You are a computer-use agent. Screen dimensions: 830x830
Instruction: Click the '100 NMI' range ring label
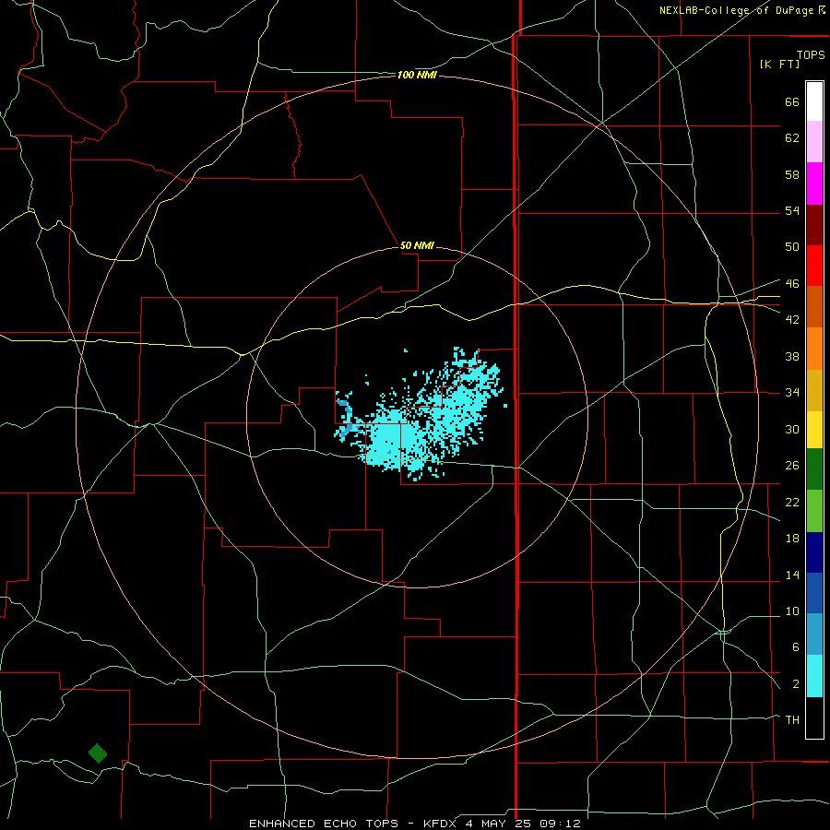point(417,76)
